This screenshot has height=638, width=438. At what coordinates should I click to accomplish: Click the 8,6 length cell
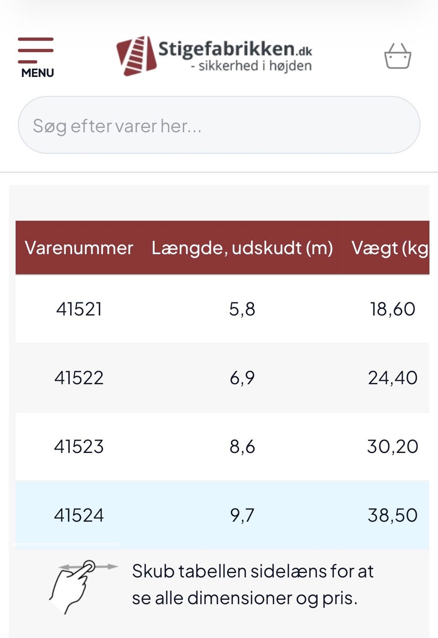point(242,446)
